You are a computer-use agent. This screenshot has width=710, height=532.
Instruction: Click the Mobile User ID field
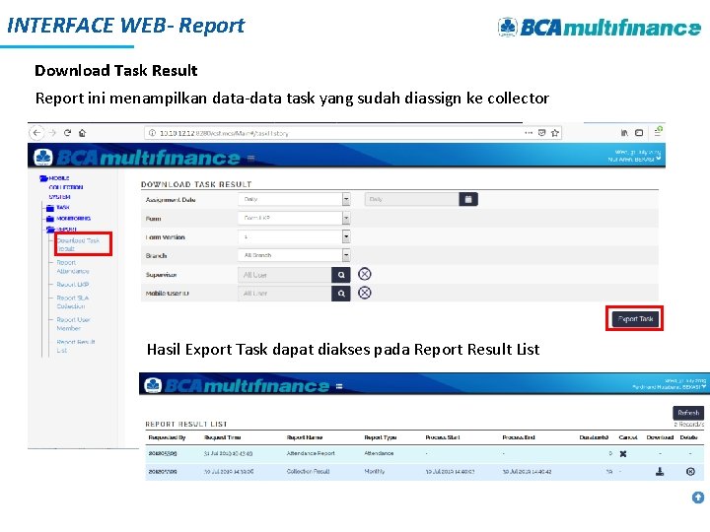(x=284, y=294)
